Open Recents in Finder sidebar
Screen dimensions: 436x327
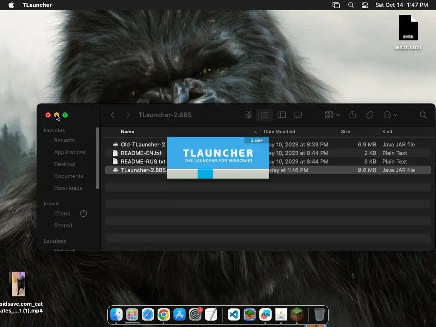coord(64,141)
